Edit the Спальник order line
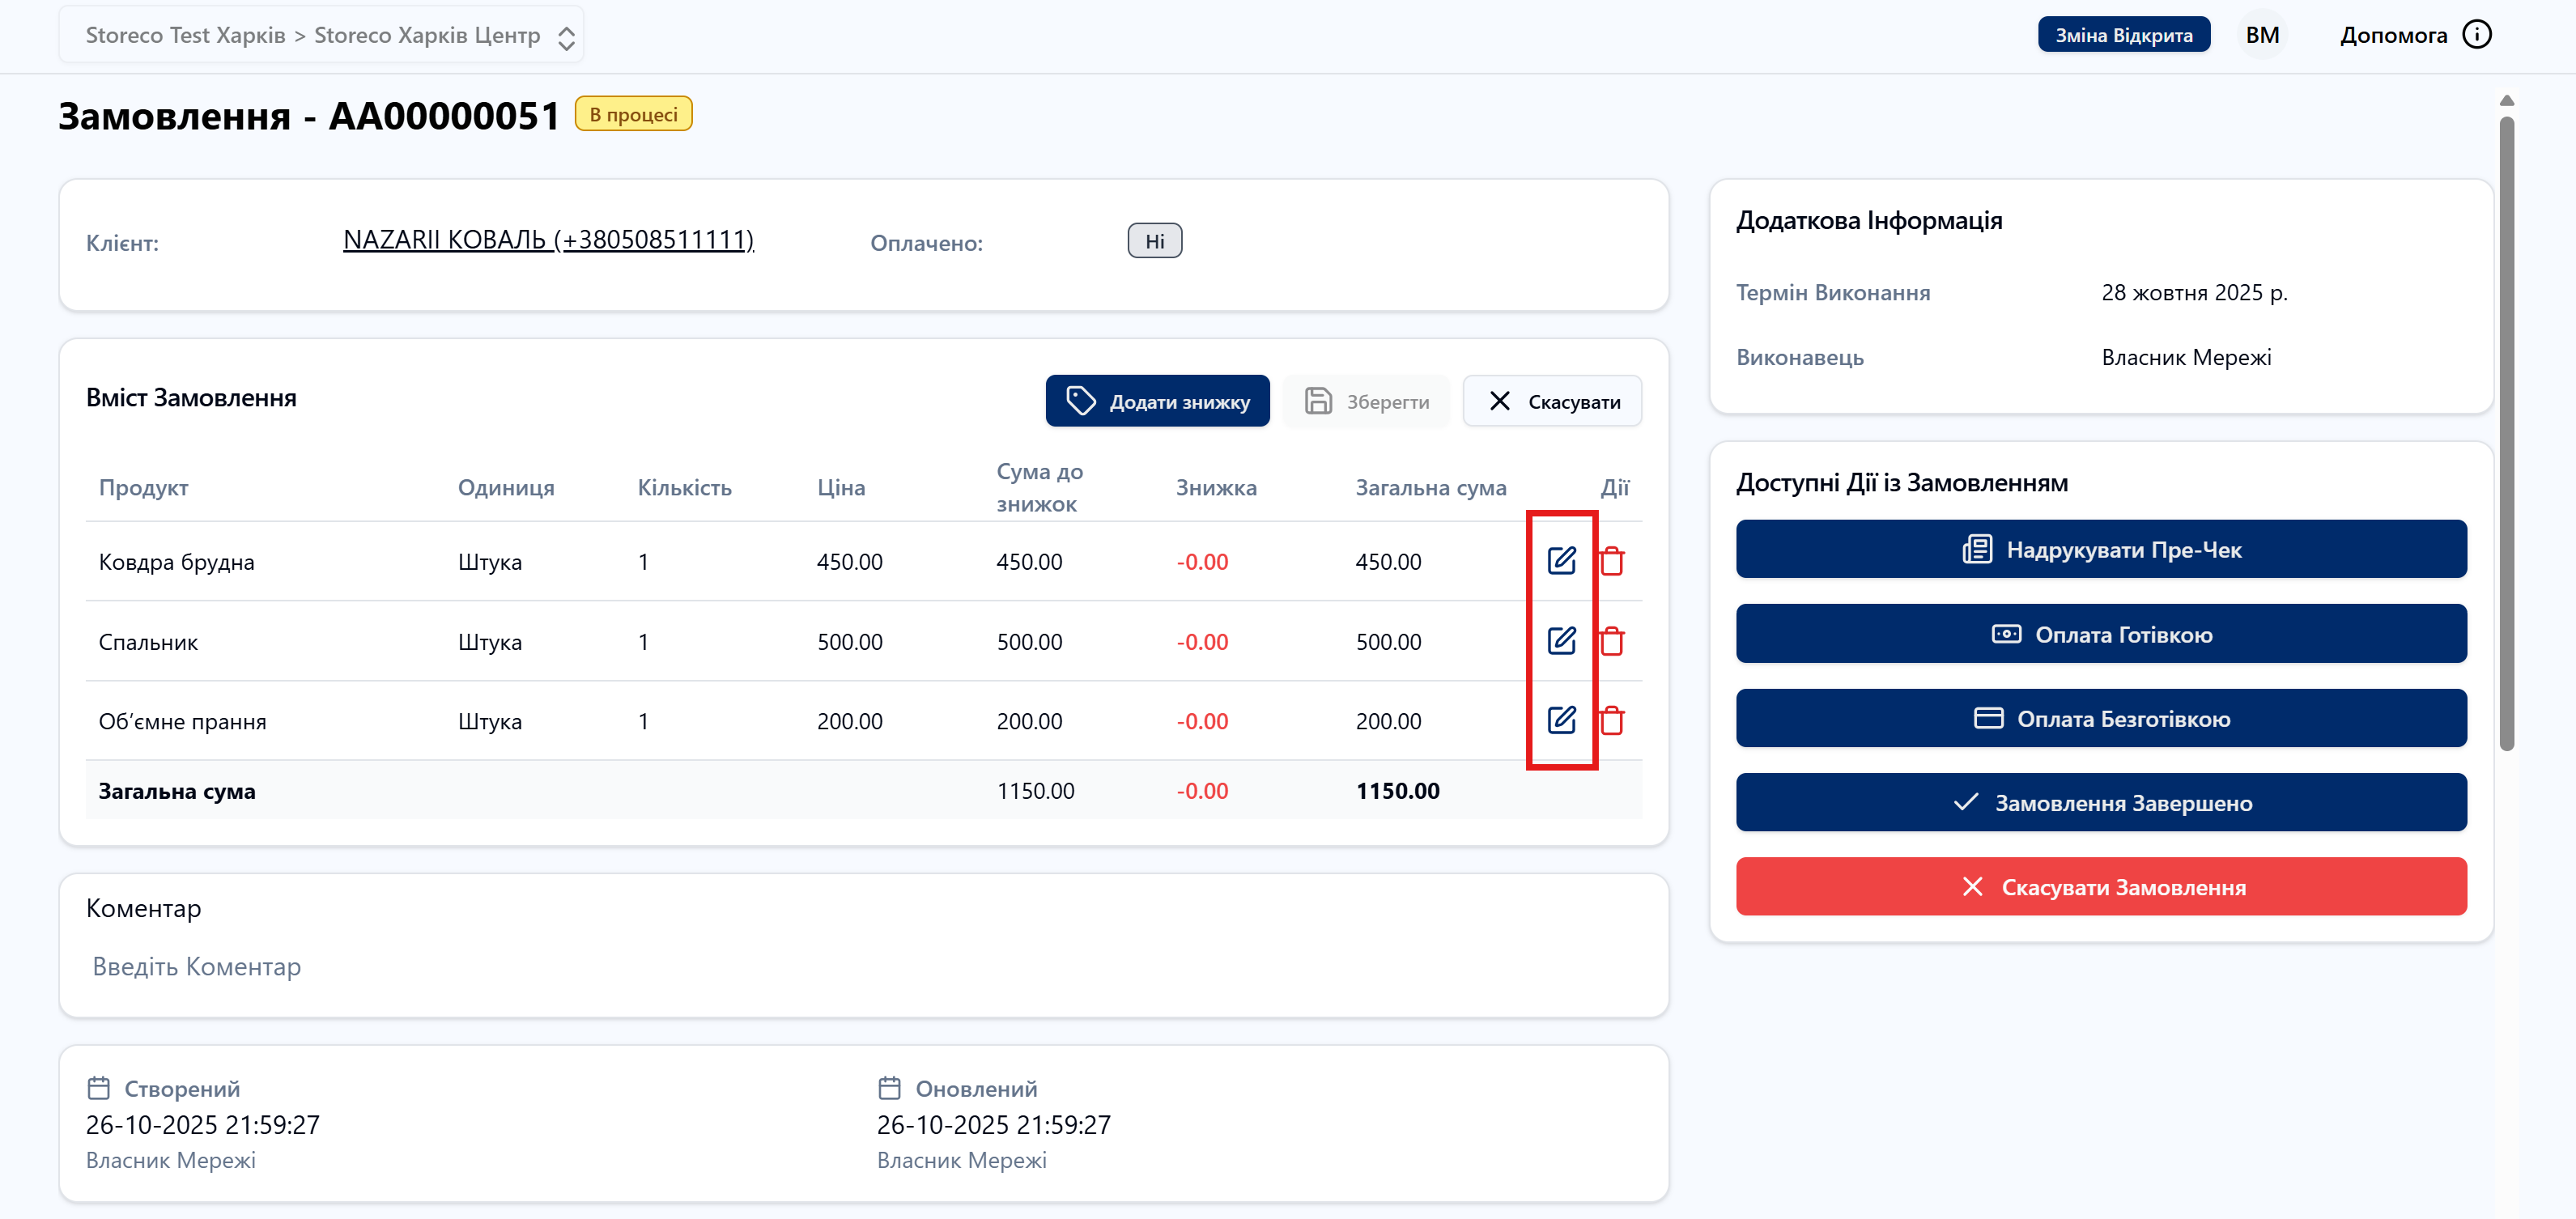Image resolution: width=2576 pixels, height=1219 pixels. click(x=1560, y=641)
